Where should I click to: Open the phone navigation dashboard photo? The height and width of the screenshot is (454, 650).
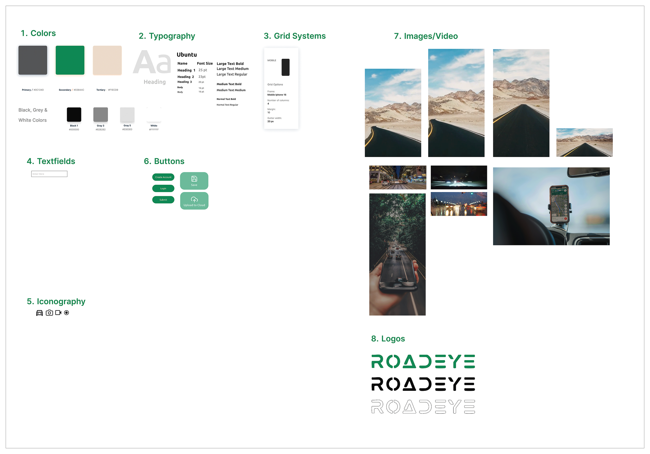pyautogui.click(x=551, y=206)
